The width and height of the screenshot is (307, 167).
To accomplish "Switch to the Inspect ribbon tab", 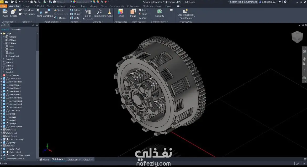I will pos(74,6).
